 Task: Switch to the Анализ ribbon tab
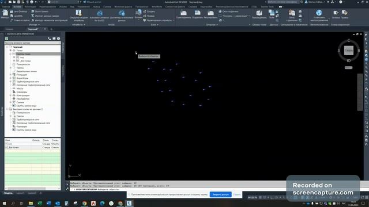coord(63,7)
